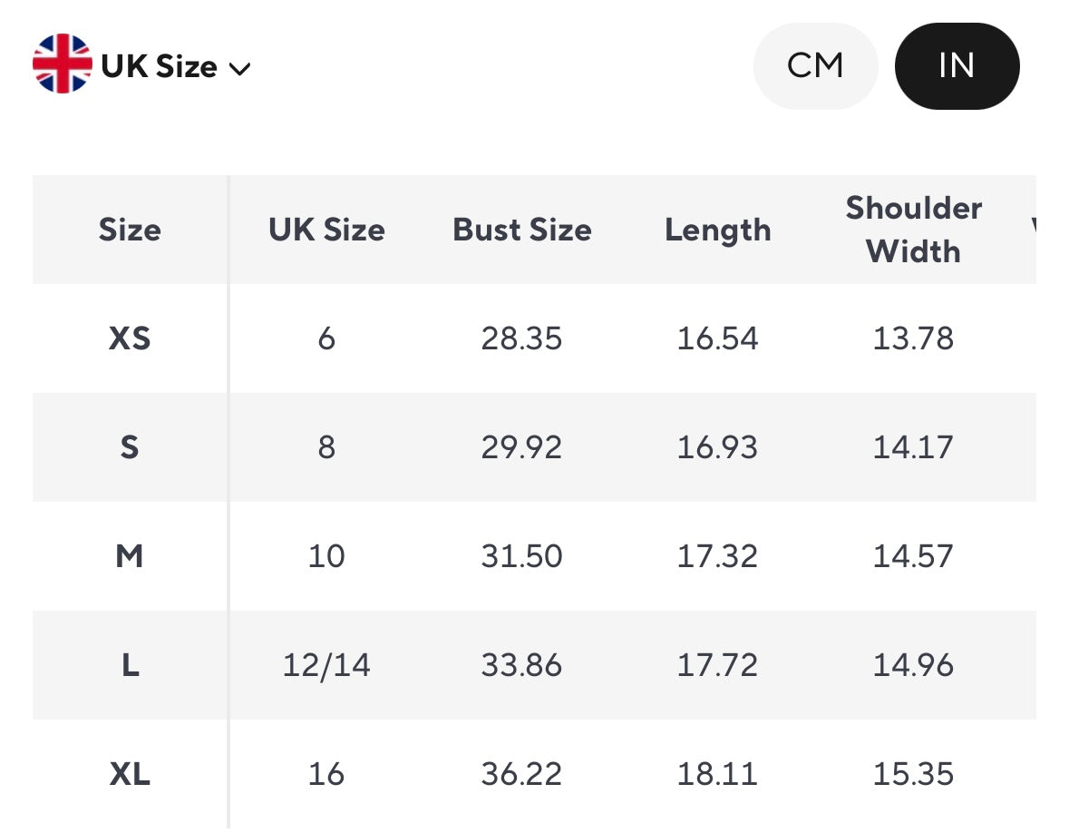Select the IN unit toggle
1069x833 pixels.
click(957, 66)
